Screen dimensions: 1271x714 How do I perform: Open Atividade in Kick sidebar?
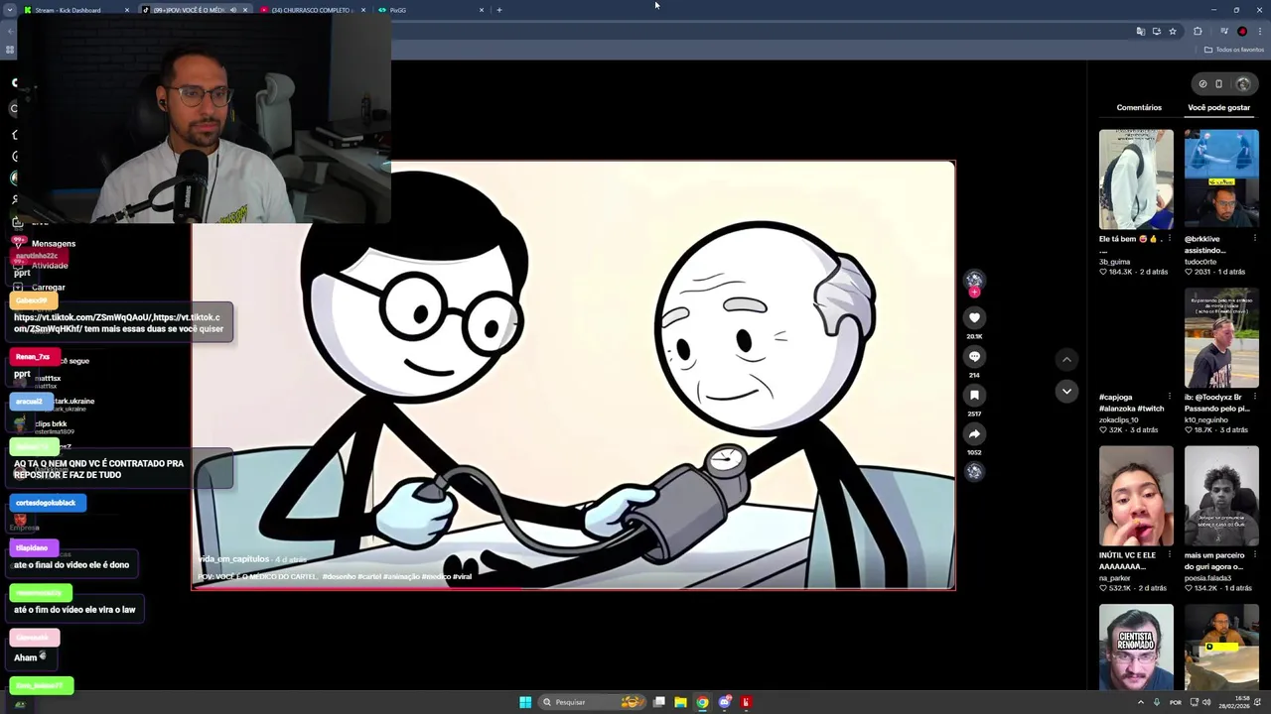50,266
